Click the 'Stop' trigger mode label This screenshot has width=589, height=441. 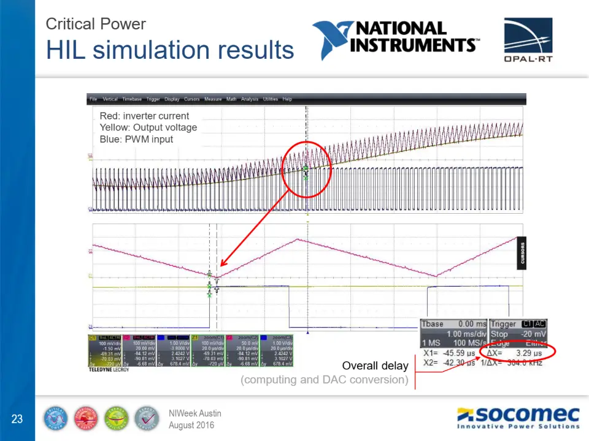click(499, 334)
